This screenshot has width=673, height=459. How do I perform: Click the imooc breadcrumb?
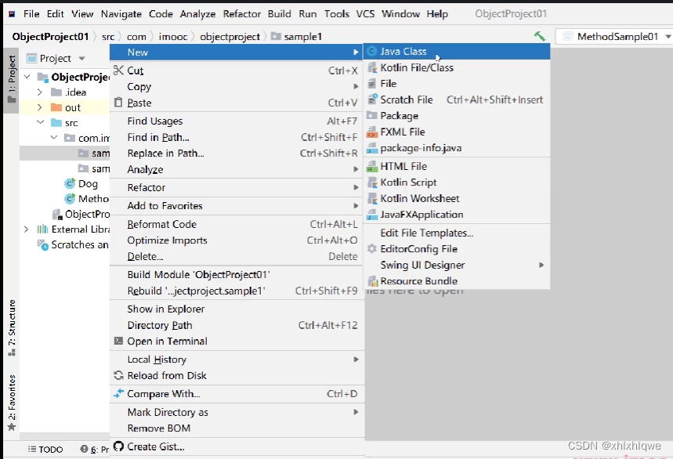[x=173, y=37]
